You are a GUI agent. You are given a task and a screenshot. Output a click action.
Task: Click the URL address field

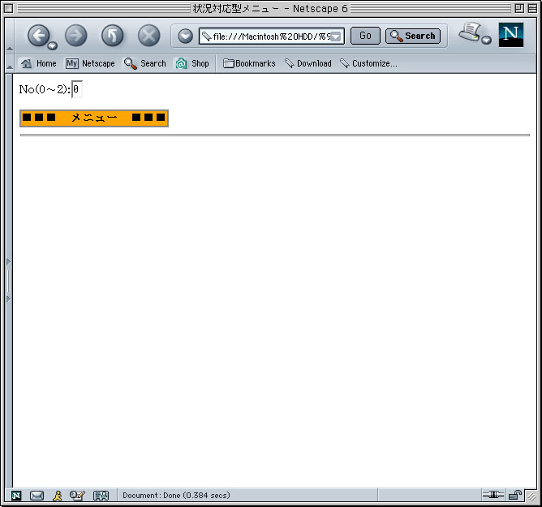tap(271, 36)
